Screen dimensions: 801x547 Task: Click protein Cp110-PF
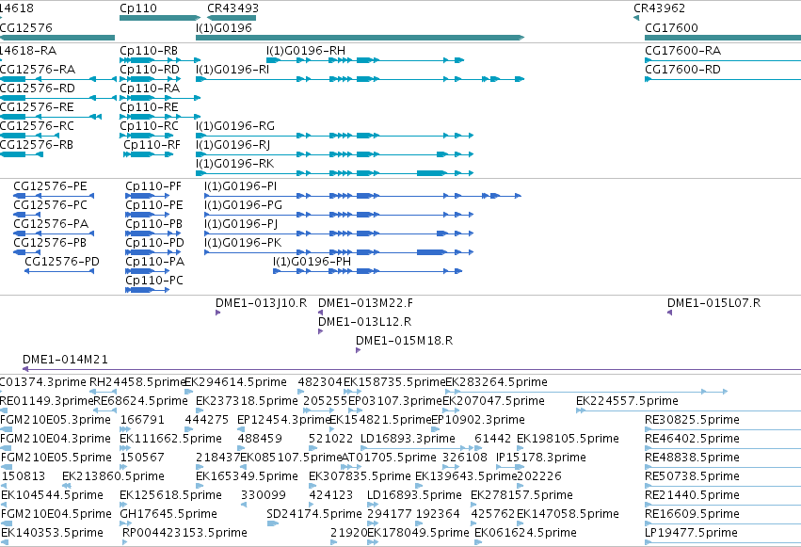[x=149, y=196]
